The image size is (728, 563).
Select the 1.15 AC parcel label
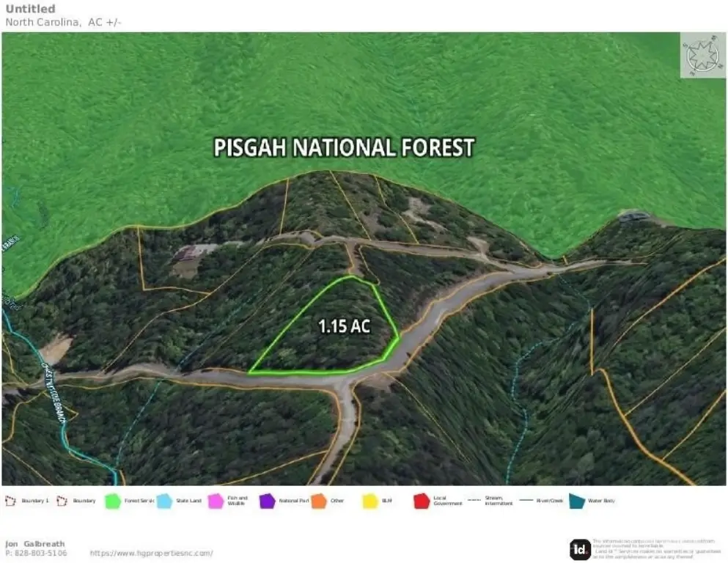coord(344,327)
